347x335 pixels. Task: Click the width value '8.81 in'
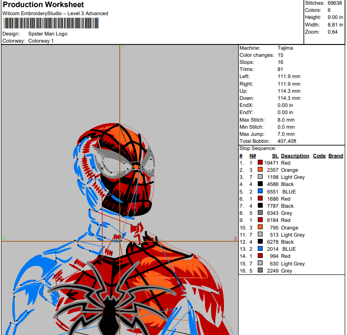335,25
